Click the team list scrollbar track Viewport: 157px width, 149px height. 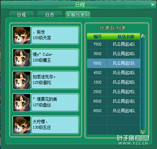click(143, 84)
